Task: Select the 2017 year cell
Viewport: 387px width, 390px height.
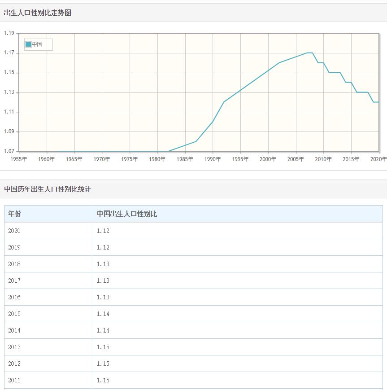Action: tap(49, 280)
